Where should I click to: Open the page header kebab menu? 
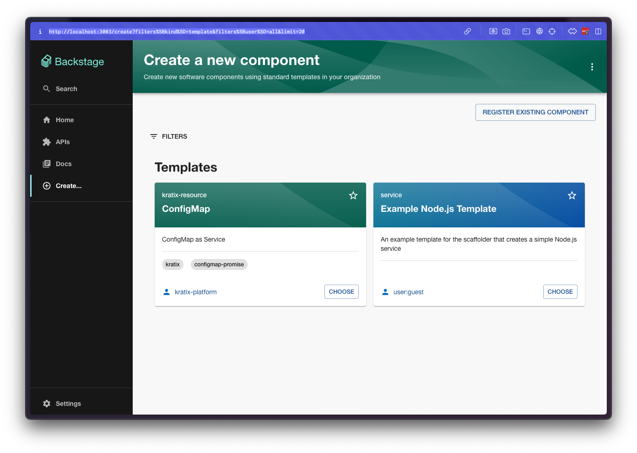(592, 67)
